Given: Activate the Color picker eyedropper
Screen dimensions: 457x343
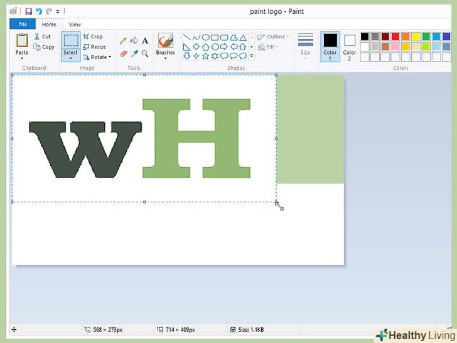Looking at the screenshot, I should coord(134,54).
